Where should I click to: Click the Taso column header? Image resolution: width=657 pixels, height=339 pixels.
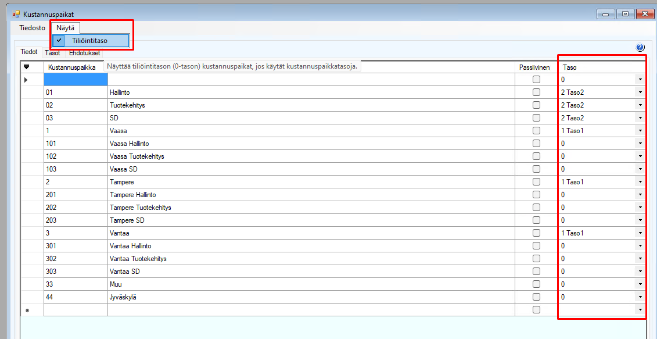tap(598, 67)
